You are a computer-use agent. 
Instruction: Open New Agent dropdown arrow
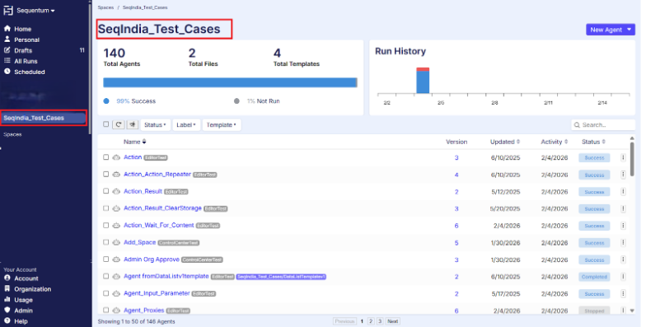(630, 30)
